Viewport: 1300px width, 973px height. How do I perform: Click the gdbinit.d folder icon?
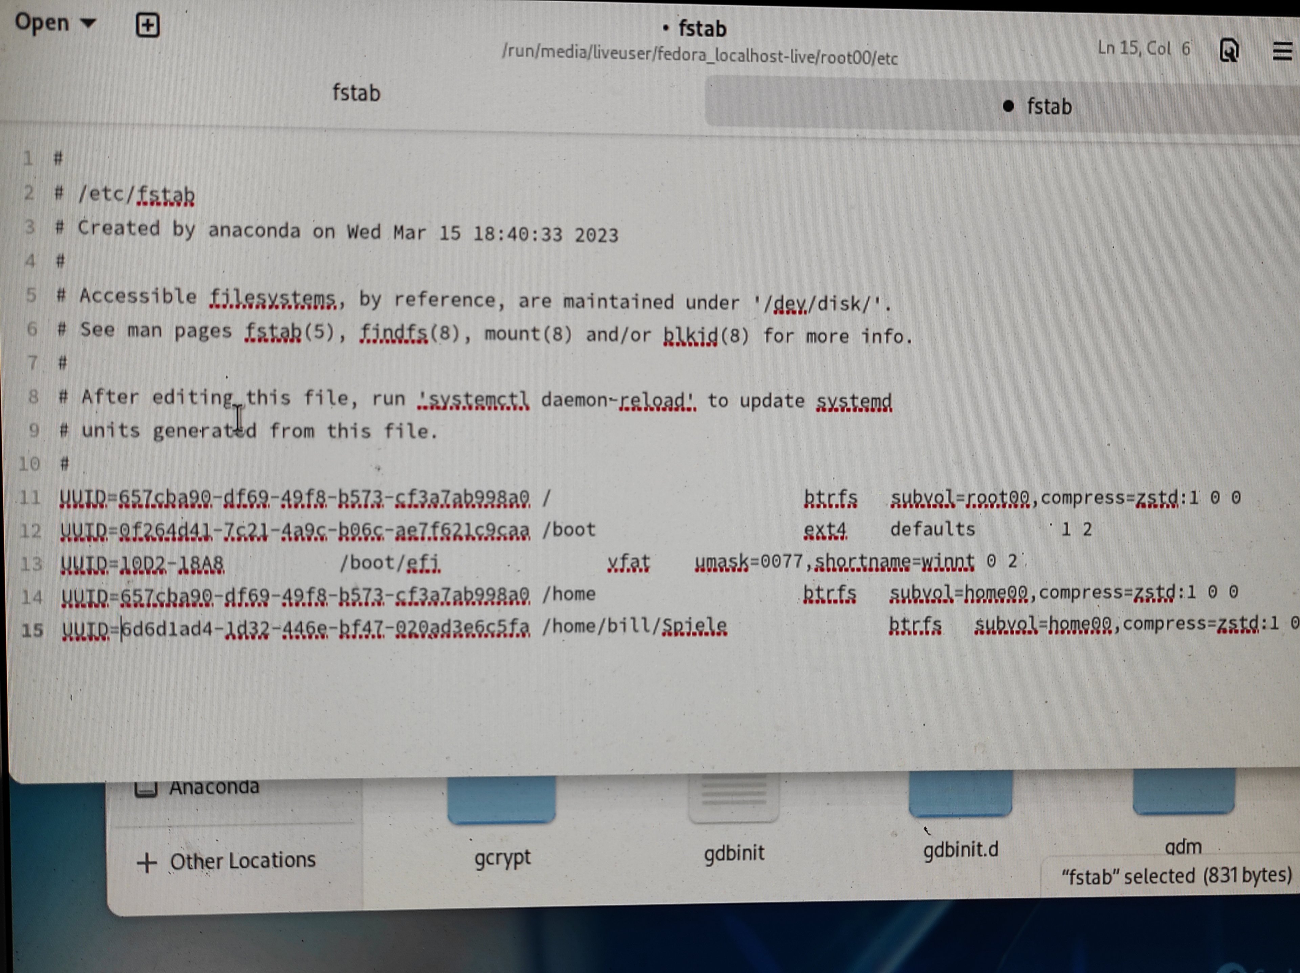pos(960,793)
